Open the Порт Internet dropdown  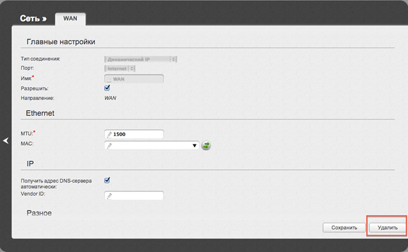pos(119,69)
